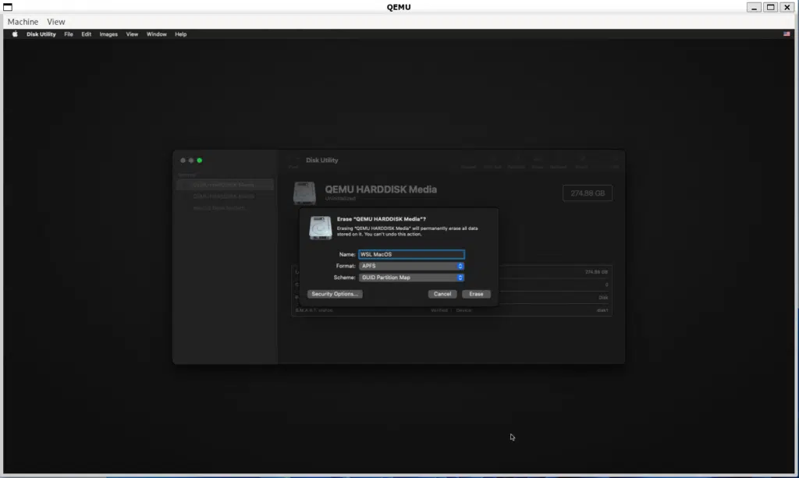Click the US flag input source icon
Screen dimensions: 799x478
click(x=787, y=34)
